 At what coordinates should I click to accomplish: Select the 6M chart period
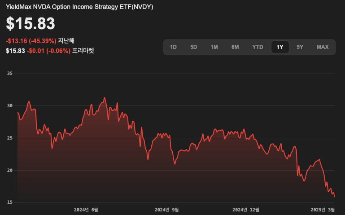[x=235, y=47]
